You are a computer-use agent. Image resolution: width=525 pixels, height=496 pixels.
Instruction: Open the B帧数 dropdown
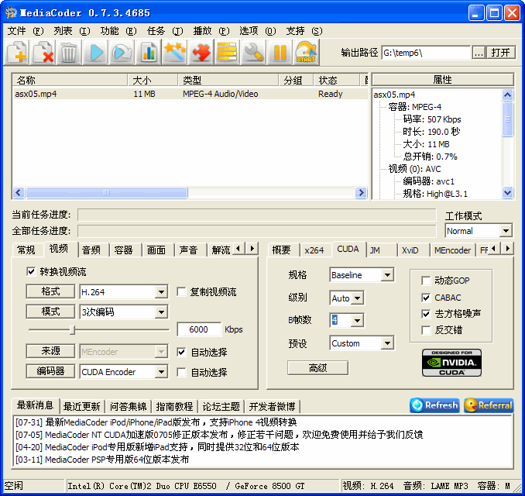[x=358, y=320]
